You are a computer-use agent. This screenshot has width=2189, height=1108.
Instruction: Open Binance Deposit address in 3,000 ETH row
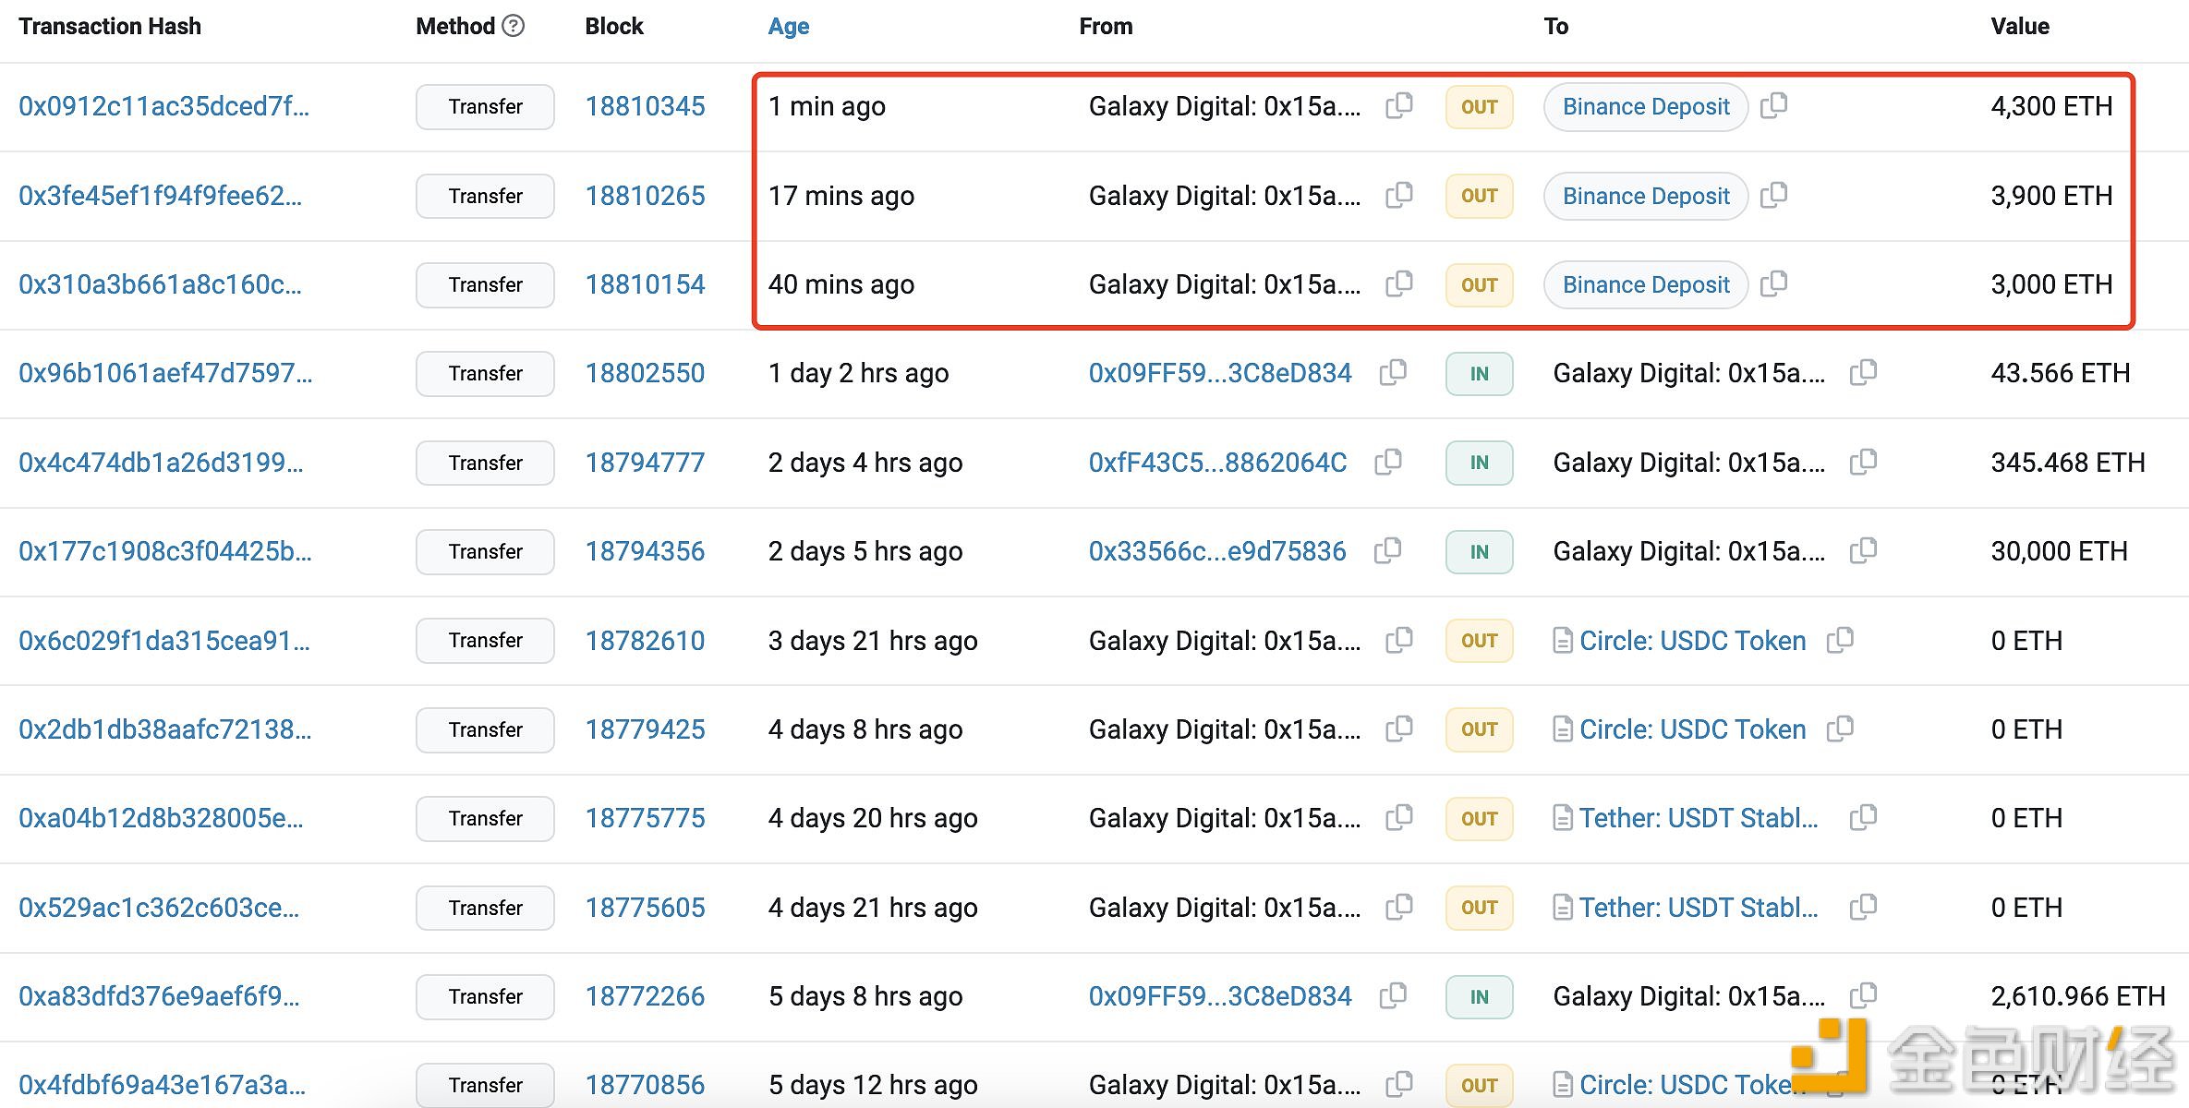(x=1645, y=284)
